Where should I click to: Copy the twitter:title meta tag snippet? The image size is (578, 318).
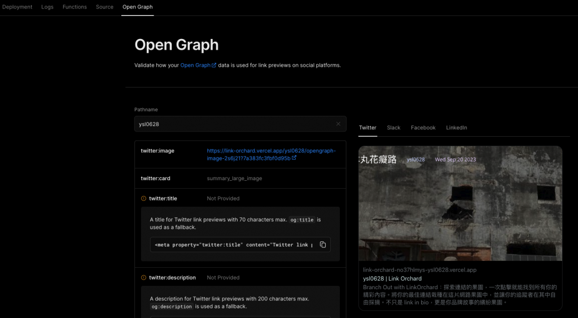click(323, 245)
